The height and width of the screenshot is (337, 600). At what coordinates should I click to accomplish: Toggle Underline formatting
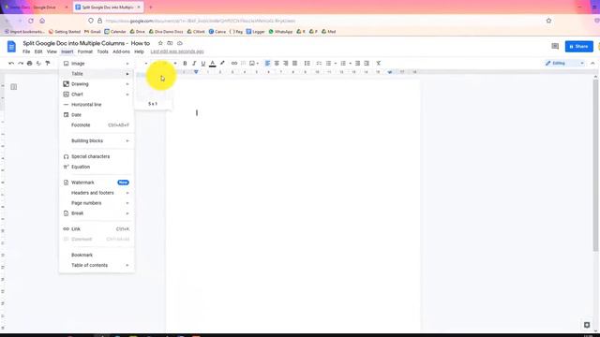[x=203, y=63]
